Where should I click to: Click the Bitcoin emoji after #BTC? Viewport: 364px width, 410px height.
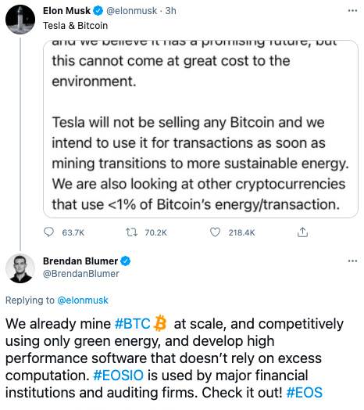point(160,323)
